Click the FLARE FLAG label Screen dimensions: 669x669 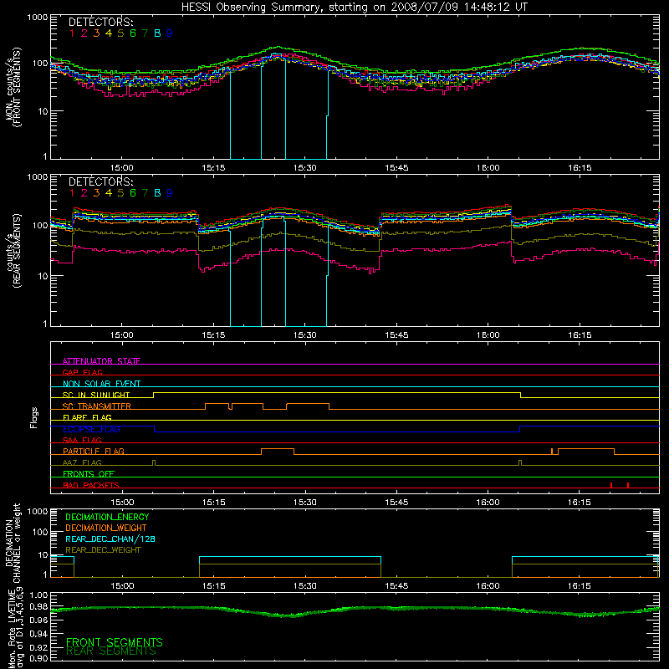click(x=87, y=417)
